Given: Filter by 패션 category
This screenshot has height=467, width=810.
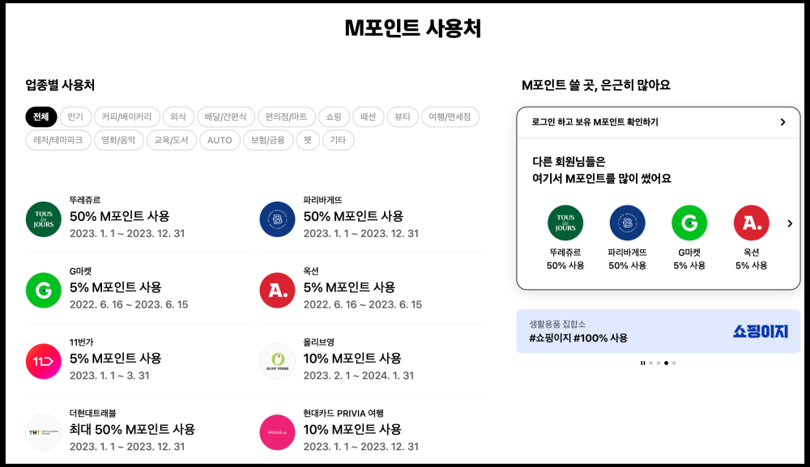Looking at the screenshot, I should pos(369,117).
